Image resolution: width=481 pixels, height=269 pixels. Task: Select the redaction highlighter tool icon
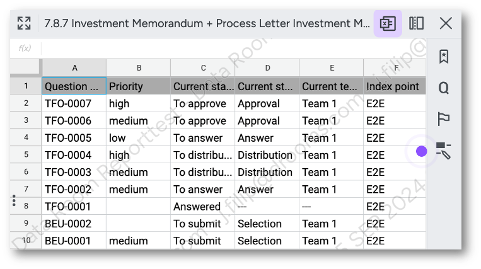[444, 151]
